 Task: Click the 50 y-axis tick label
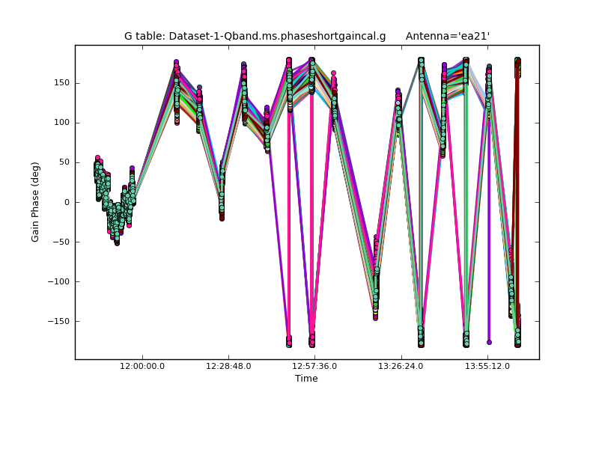[x=64, y=162]
